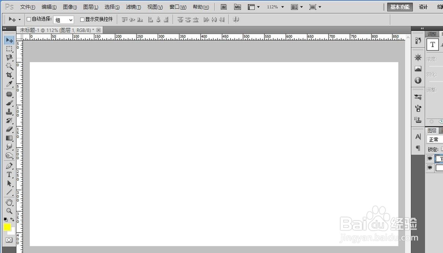Select the Polygonal Lasso tool
Image resolution: width=443 pixels, height=253 pixels.
9,57
